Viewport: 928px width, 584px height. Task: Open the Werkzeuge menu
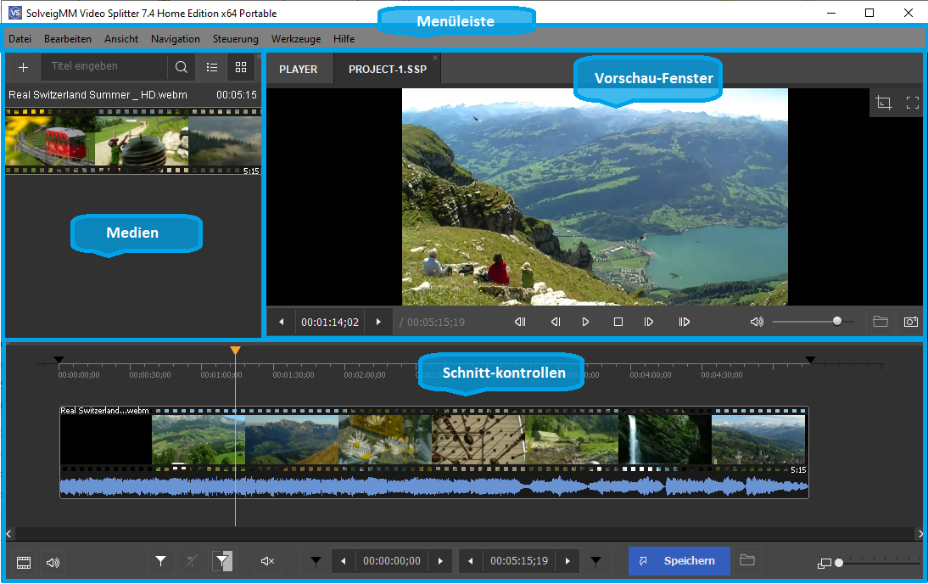(296, 39)
